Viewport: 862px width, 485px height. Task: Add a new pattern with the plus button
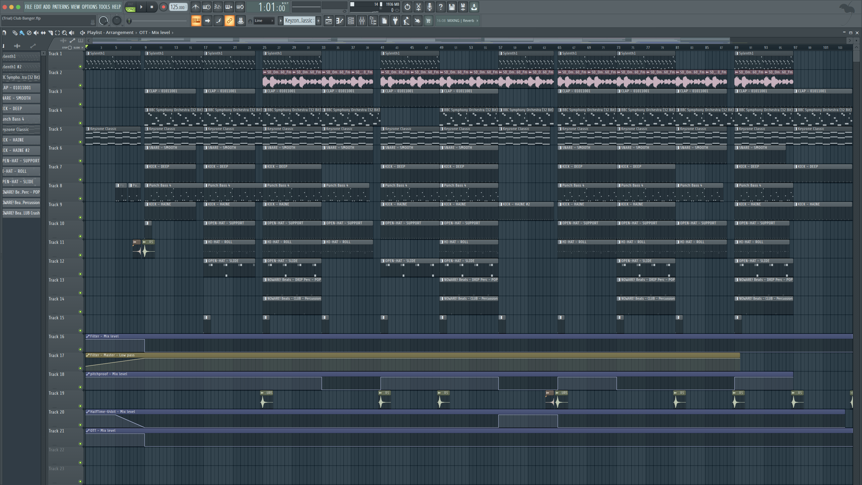pyautogui.click(x=319, y=21)
